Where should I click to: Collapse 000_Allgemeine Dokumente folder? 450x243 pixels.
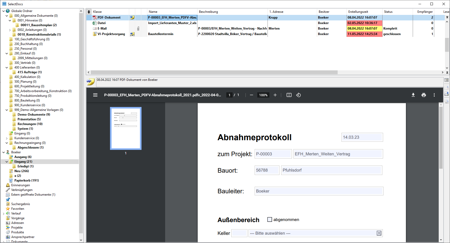pyautogui.click(x=7, y=16)
